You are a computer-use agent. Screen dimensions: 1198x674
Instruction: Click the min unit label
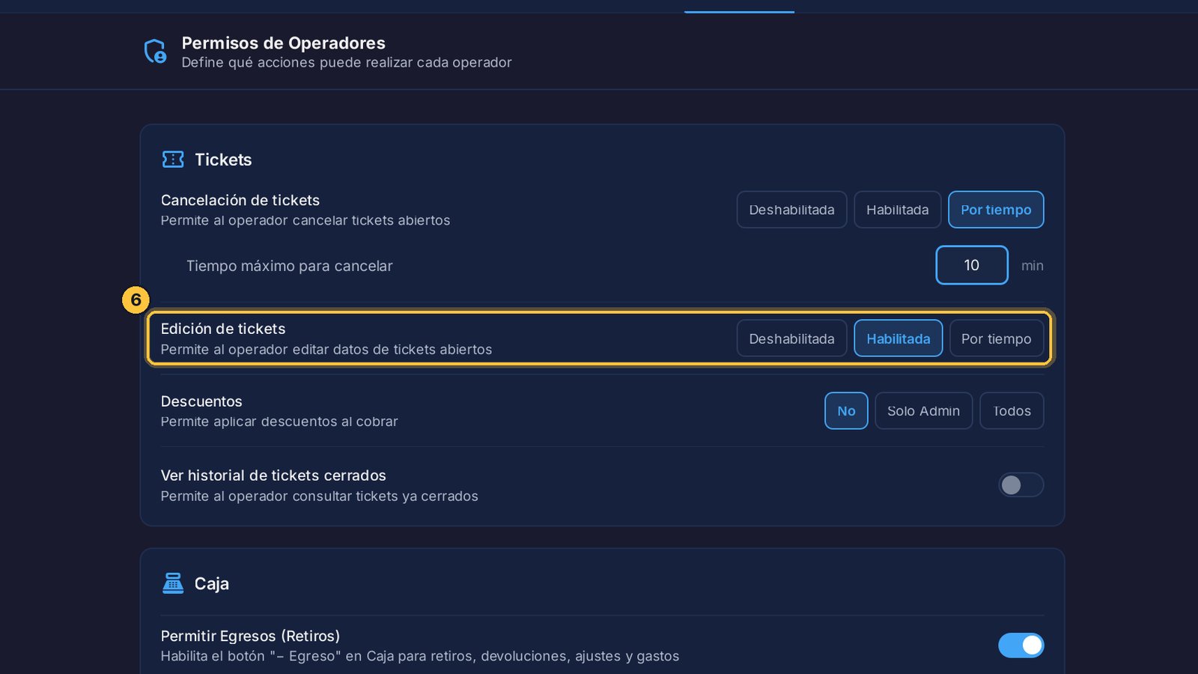coord(1032,266)
